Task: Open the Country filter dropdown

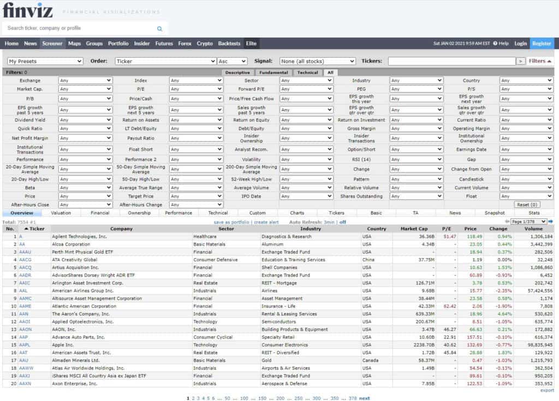Action: [x=526, y=81]
